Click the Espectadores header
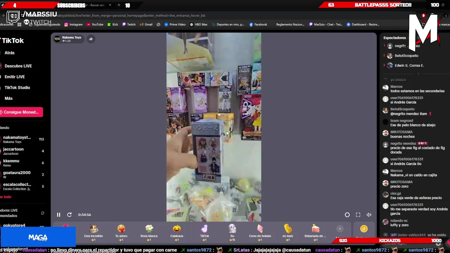 coord(394,38)
